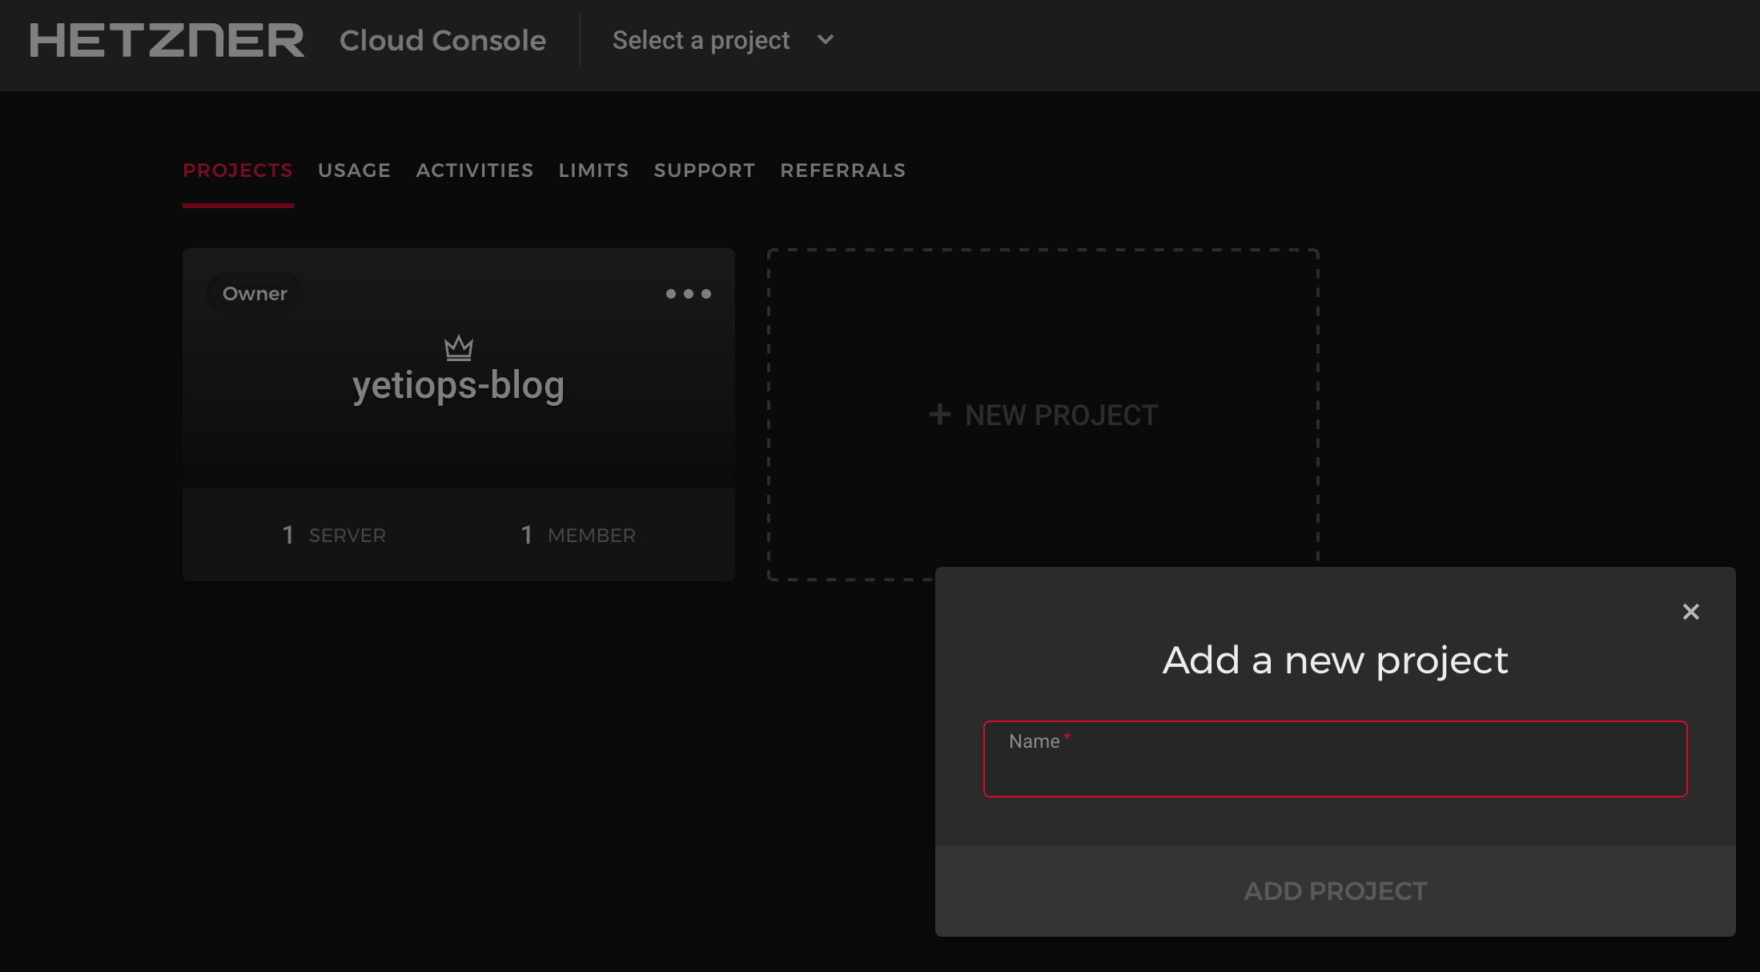The width and height of the screenshot is (1760, 972).
Task: Select the ACTIVITIES tab
Action: (x=474, y=170)
